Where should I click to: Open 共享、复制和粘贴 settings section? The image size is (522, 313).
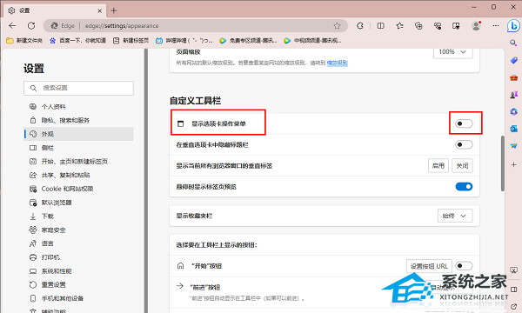tap(78, 175)
